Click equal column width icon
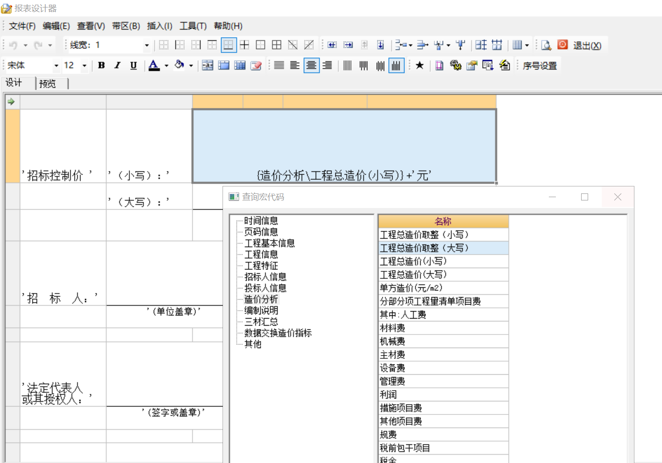The image size is (662, 463). pyautogui.click(x=497, y=45)
